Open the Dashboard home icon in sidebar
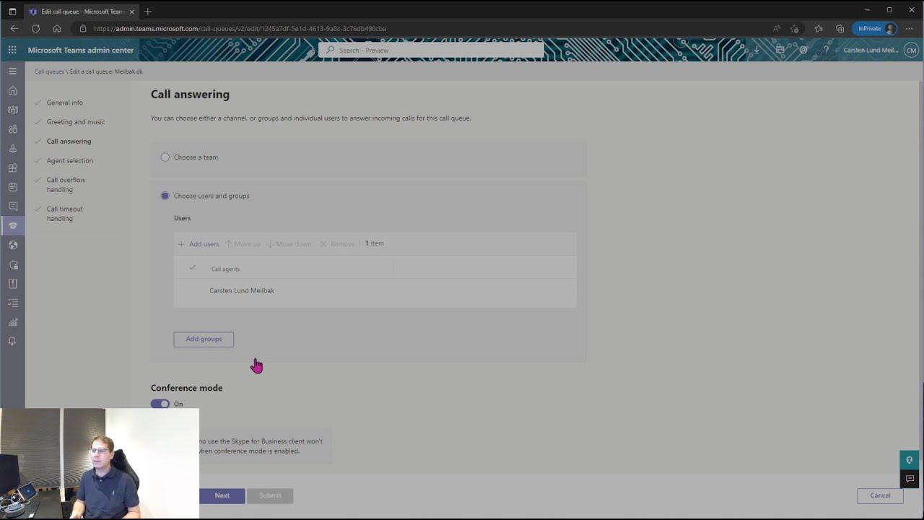The image size is (924, 520). [x=12, y=90]
